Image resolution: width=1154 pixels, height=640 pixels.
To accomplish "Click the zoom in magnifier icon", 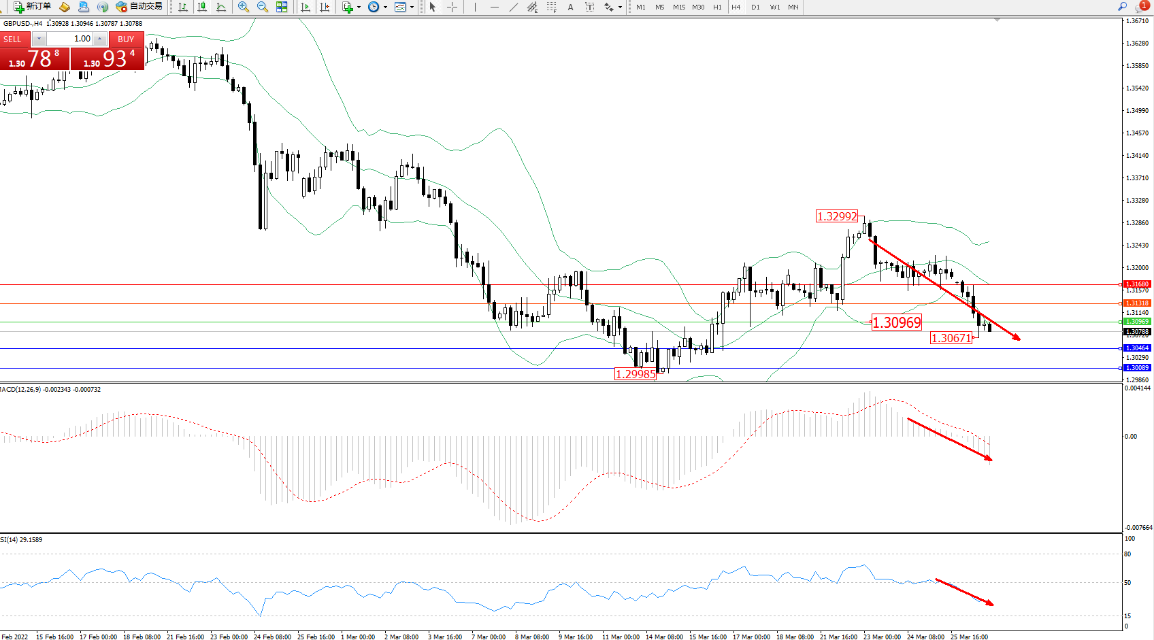I will 243,7.
